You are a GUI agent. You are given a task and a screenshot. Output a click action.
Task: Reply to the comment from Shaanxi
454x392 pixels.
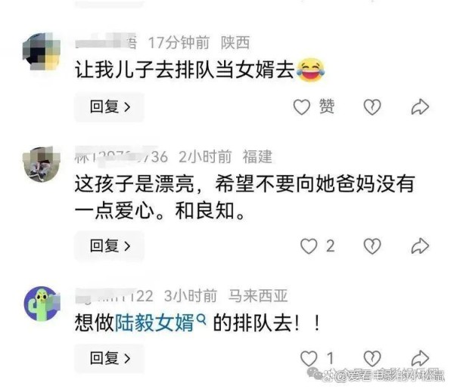(110, 107)
